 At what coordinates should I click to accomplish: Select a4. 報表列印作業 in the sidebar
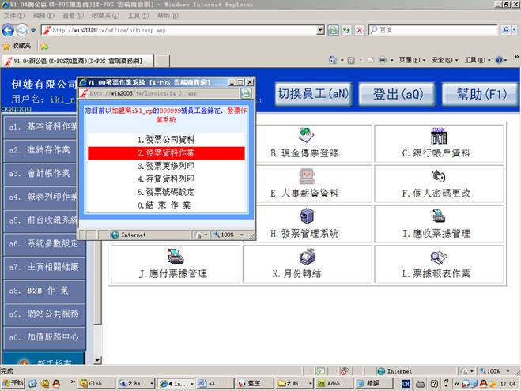(x=44, y=197)
